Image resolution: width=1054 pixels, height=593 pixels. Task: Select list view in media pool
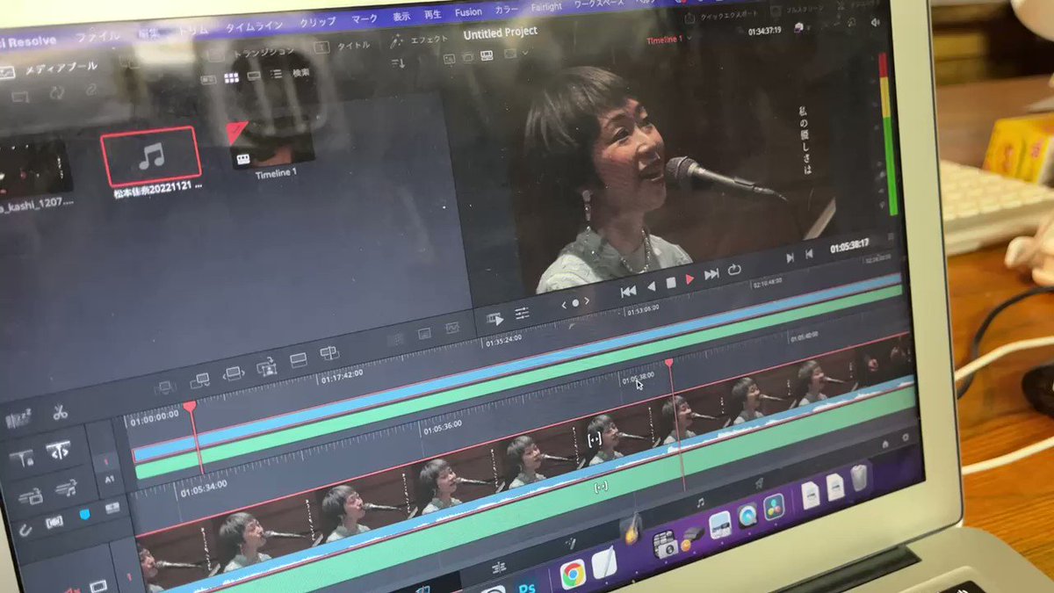click(277, 75)
